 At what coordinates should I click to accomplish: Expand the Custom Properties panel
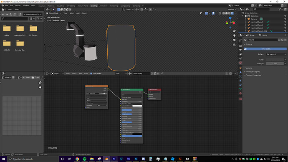click(x=253, y=75)
